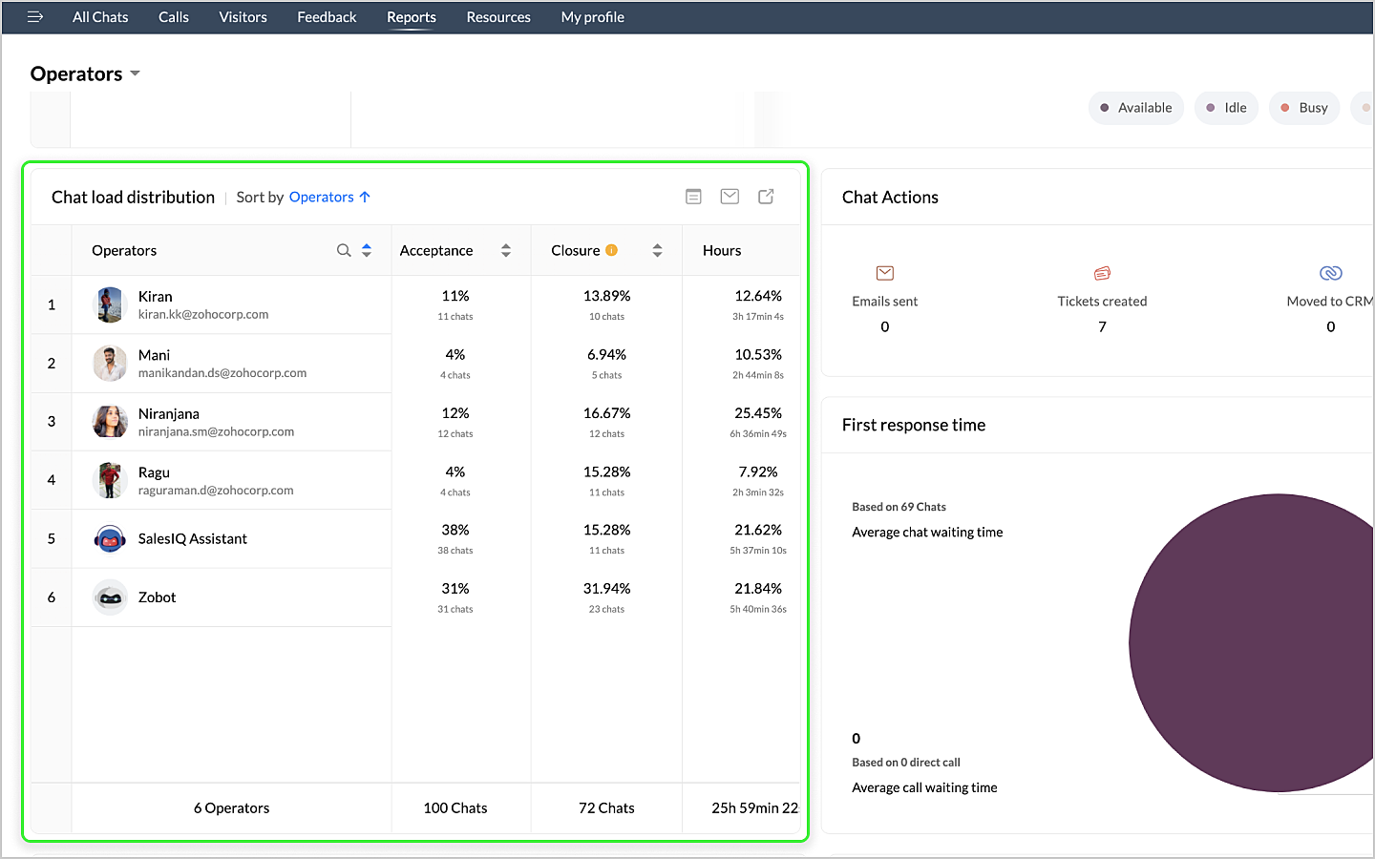Viewport: 1375px width, 859px height.
Task: Open the hamburger menu icon
Action: (x=35, y=17)
